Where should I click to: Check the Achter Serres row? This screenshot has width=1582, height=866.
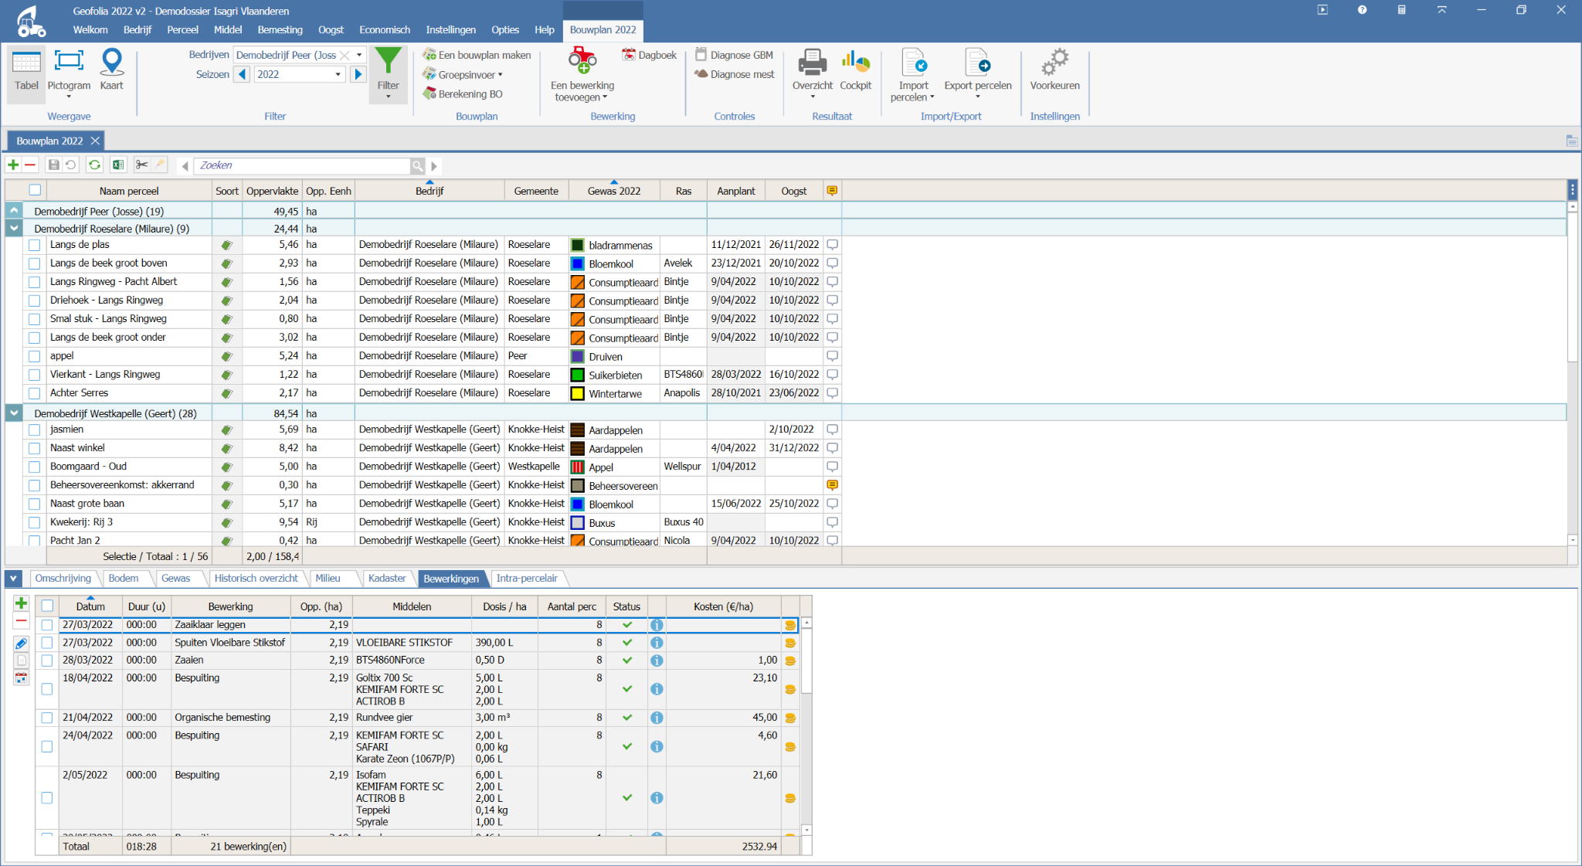click(x=34, y=393)
